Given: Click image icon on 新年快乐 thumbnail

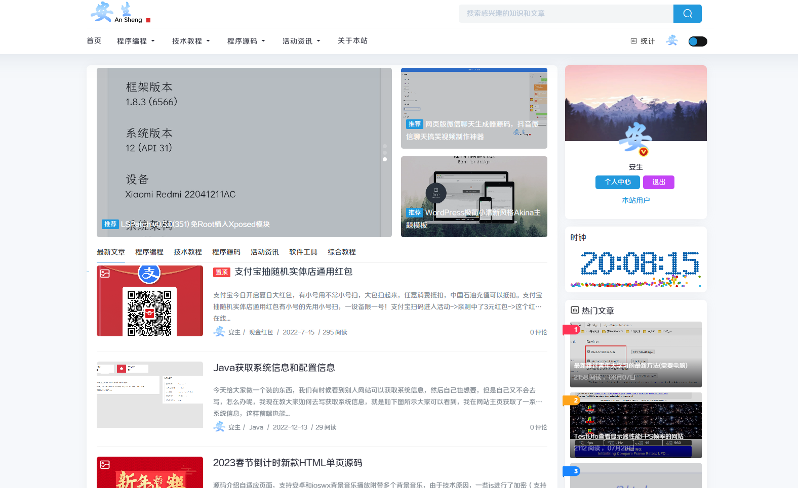Looking at the screenshot, I should (105, 465).
